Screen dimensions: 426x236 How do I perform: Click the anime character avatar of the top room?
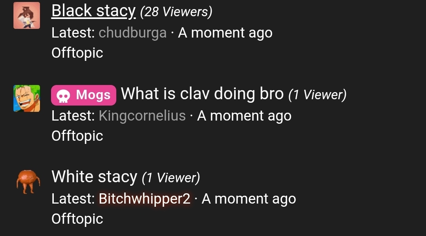(27, 15)
